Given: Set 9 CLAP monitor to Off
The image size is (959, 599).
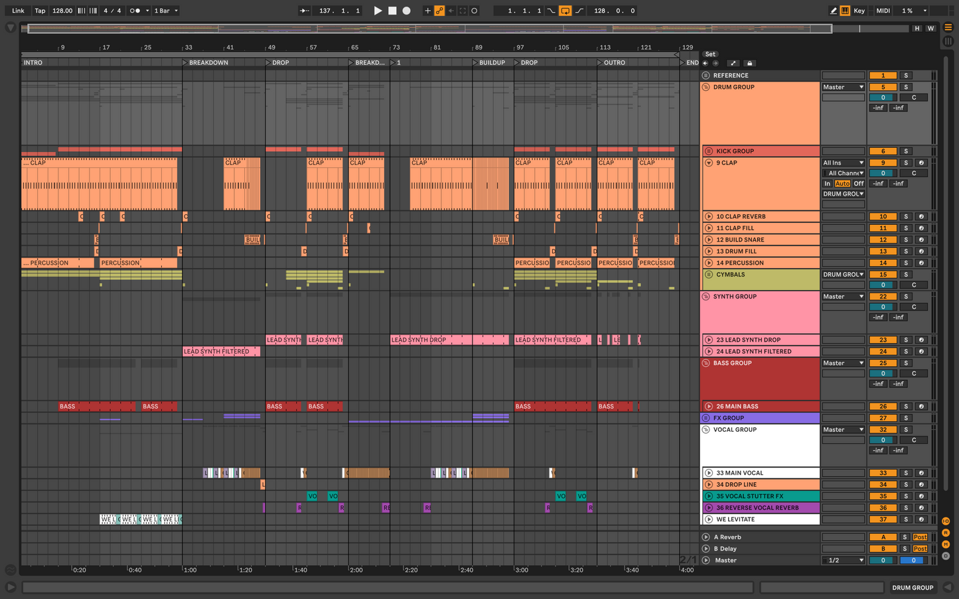Looking at the screenshot, I should pyautogui.click(x=859, y=184).
